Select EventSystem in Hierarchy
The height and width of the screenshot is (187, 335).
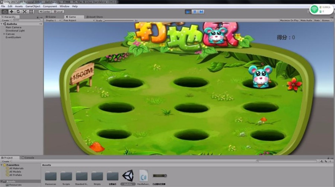tap(13, 37)
